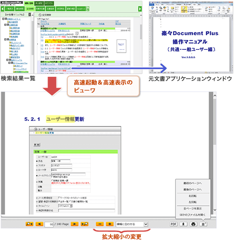Click the search results panel vertical scrollbar
The image size is (234, 240).
point(141,31)
